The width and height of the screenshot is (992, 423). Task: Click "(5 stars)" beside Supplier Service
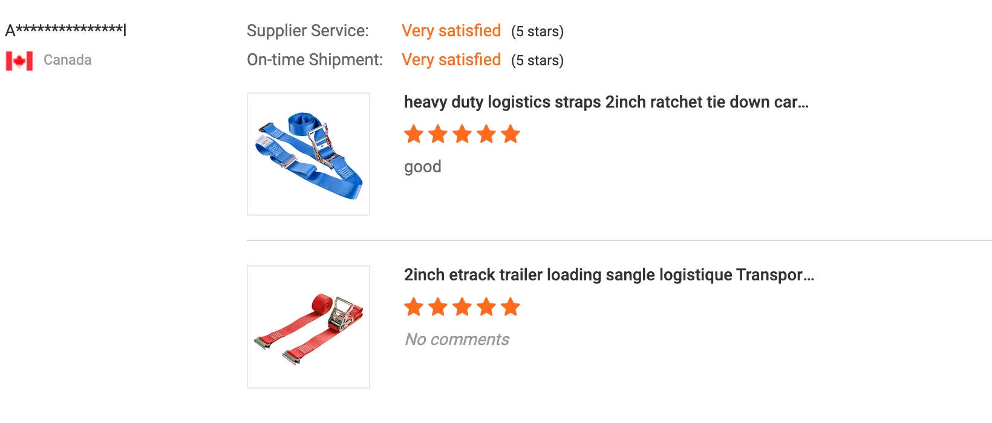click(x=537, y=31)
